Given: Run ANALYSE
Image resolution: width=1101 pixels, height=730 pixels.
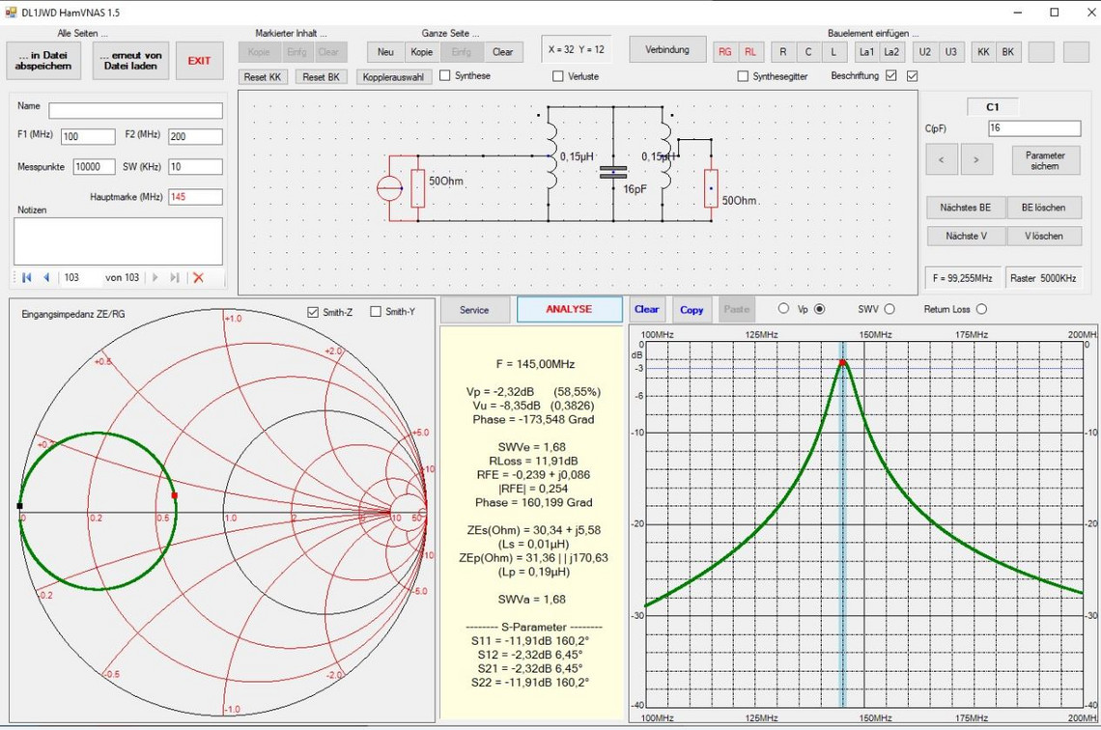Looking at the screenshot, I should 570,310.
